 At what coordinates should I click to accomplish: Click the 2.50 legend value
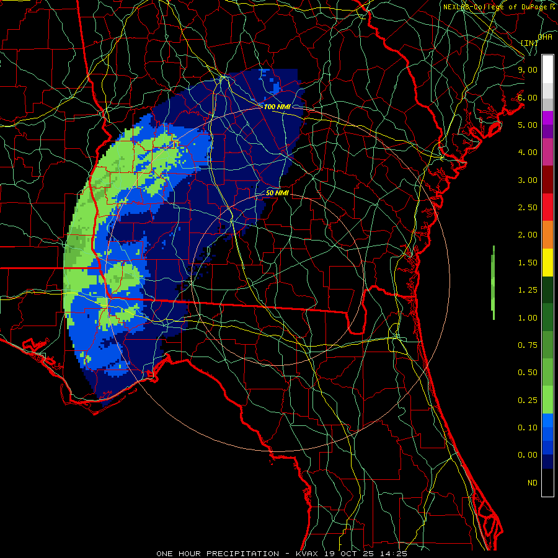click(x=528, y=208)
